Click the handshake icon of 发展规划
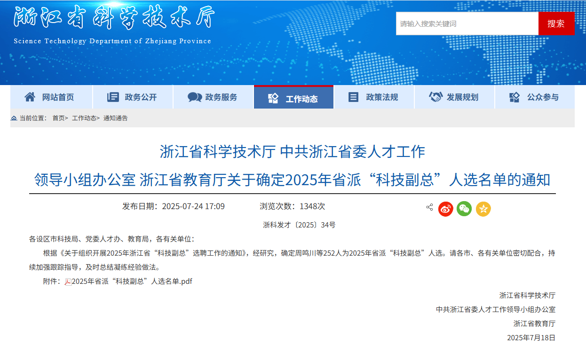This screenshot has width=586, height=344. point(436,97)
